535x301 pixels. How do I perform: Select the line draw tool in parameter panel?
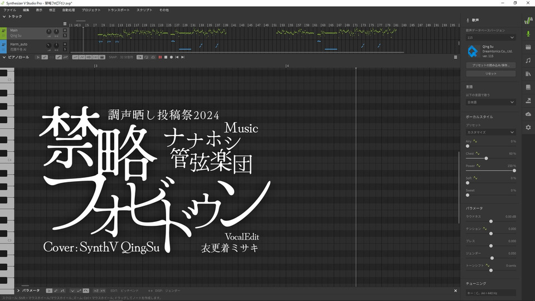point(62,291)
